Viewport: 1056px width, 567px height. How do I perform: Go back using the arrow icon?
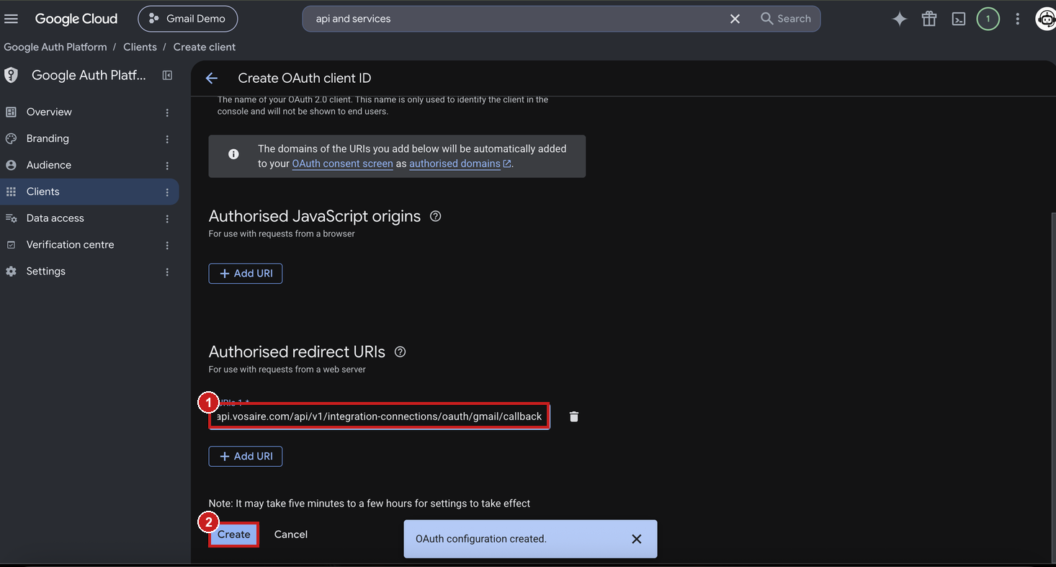[211, 78]
